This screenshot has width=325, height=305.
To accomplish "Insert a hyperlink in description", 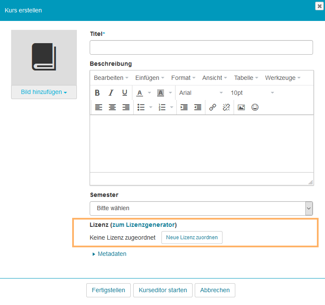I will [213, 108].
